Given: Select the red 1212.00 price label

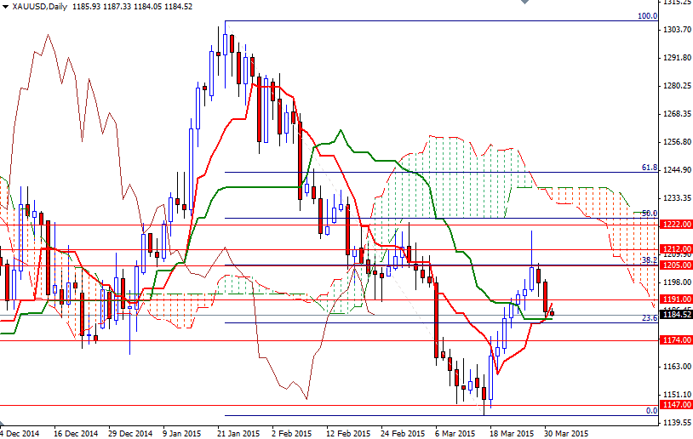Looking at the screenshot, I should click(x=674, y=250).
